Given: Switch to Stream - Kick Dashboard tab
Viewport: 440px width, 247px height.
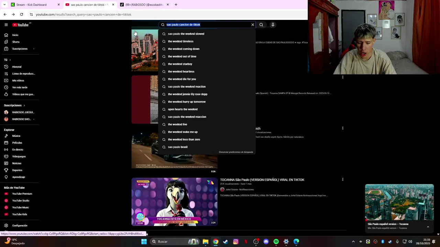Looking at the screenshot, I should 35,5.
